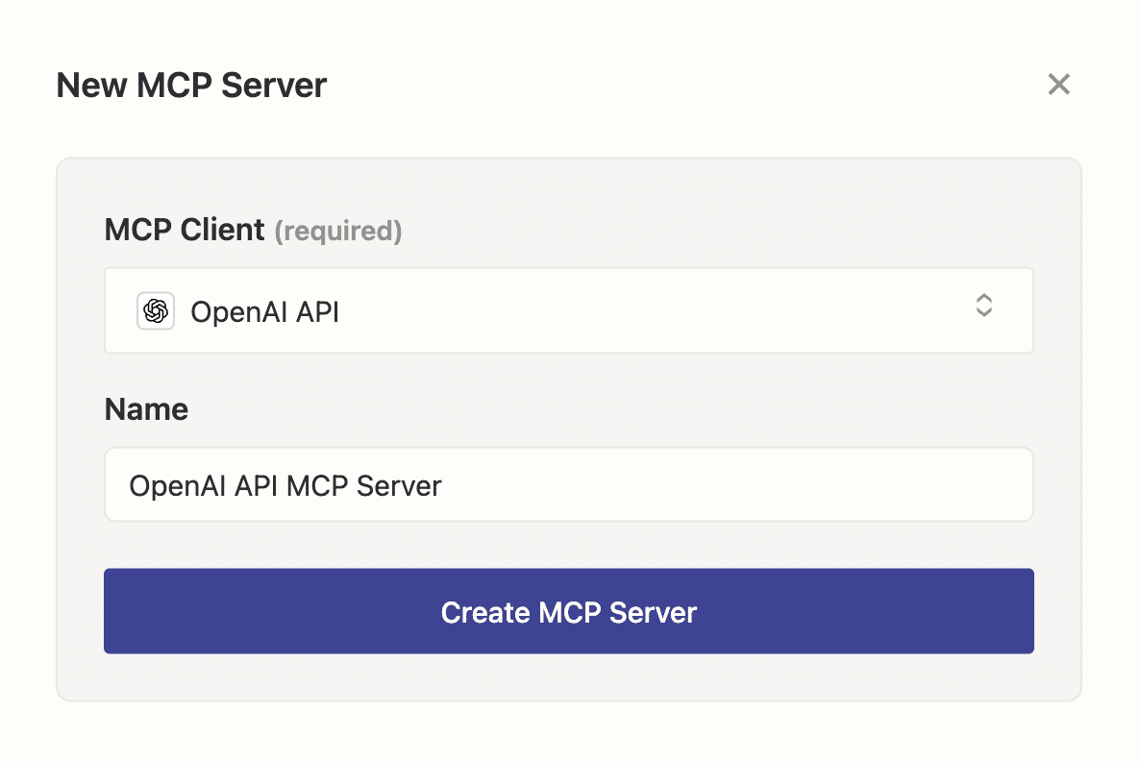Change the selected MCP client
Screen dimensions: 1140x761
tap(569, 309)
